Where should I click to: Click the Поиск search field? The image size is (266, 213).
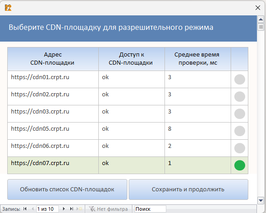[x=150, y=209]
